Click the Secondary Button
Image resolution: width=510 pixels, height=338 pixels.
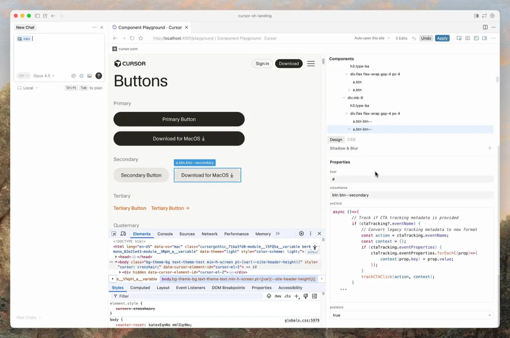(141, 175)
